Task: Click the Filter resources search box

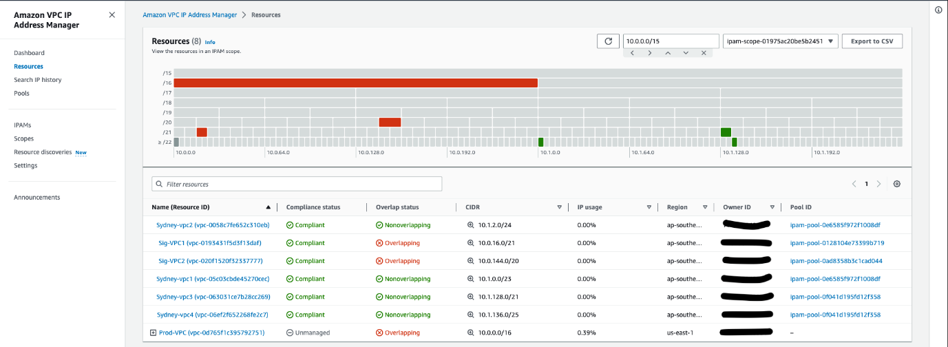Action: [x=297, y=184]
